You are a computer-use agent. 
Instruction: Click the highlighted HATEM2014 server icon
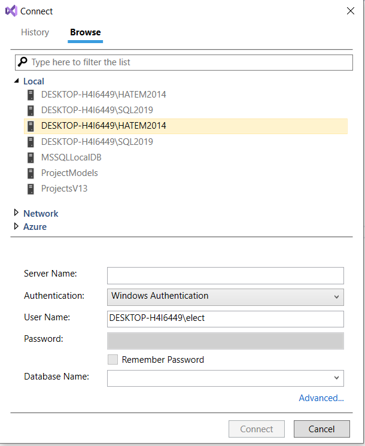tap(31, 126)
